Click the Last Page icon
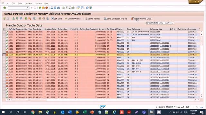Image resolution: width=206 pixels, height=115 pixels. pos(74,8)
